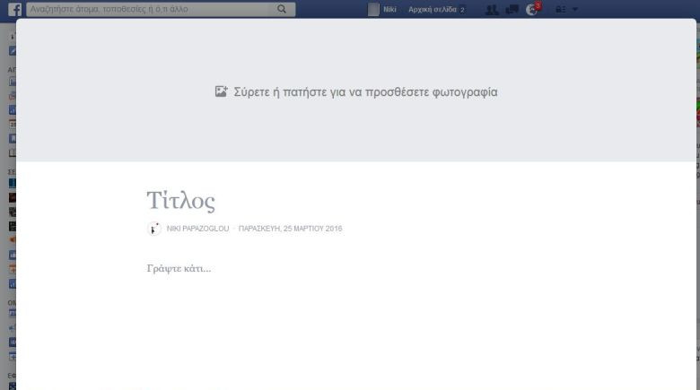Click the Facebook logo icon

click(x=14, y=9)
